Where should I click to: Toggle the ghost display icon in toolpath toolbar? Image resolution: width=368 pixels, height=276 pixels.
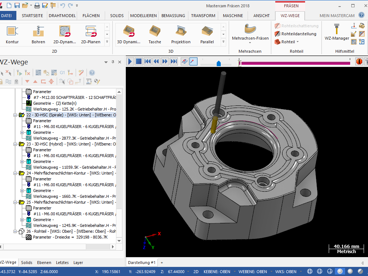click(16, 81)
